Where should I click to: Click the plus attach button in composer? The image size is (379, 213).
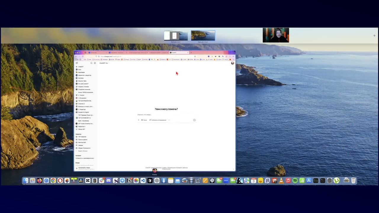click(x=139, y=120)
